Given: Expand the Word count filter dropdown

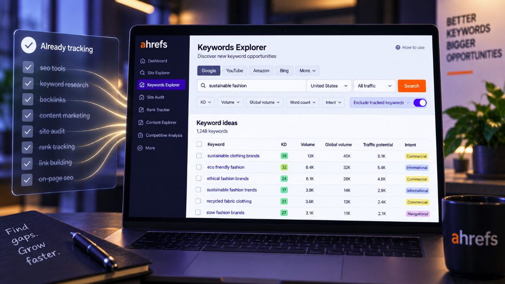Looking at the screenshot, I should [302, 102].
